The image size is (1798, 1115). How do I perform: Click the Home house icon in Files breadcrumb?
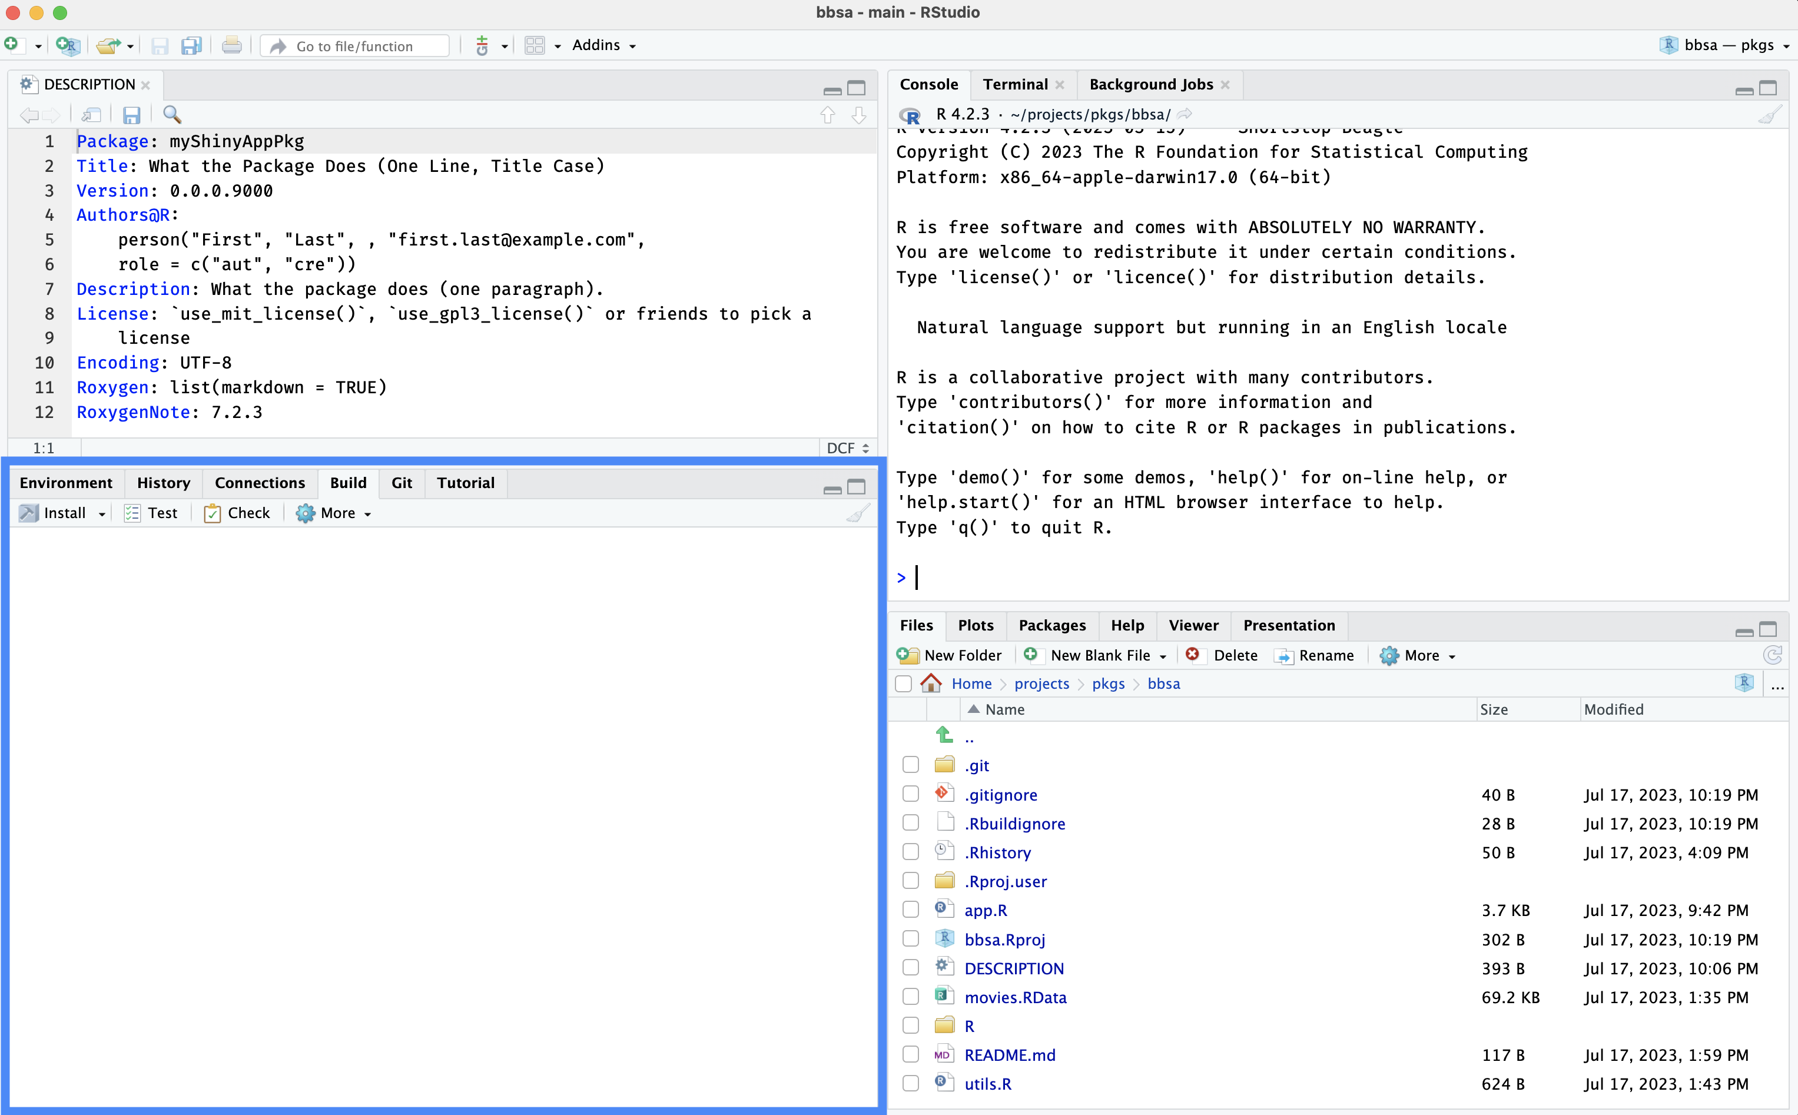[x=931, y=683]
